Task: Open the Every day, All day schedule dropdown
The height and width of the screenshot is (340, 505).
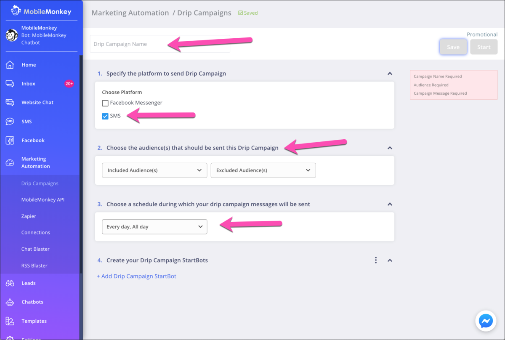Action: tap(154, 227)
